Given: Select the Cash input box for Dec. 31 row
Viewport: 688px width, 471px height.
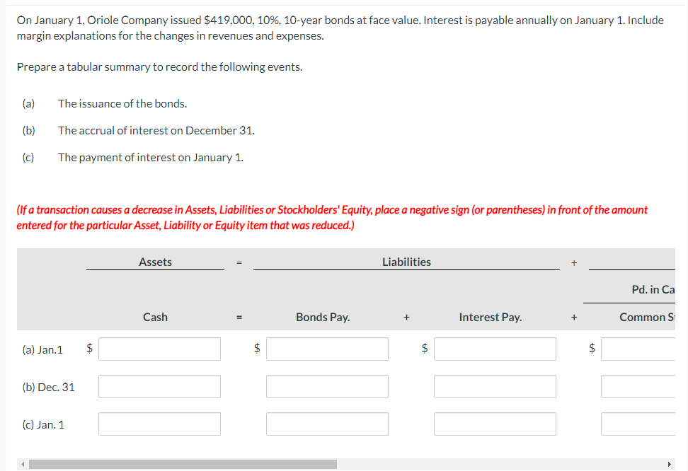Looking at the screenshot, I should pyautogui.click(x=159, y=386).
